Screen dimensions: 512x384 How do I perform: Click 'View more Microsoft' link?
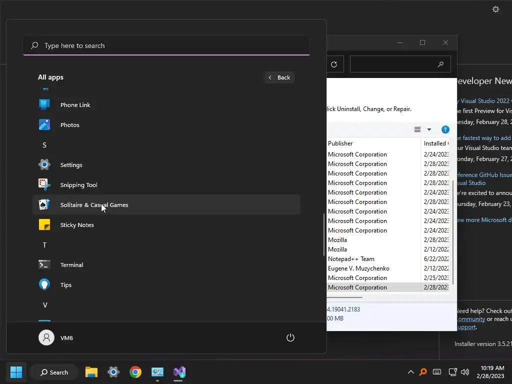pos(484,220)
